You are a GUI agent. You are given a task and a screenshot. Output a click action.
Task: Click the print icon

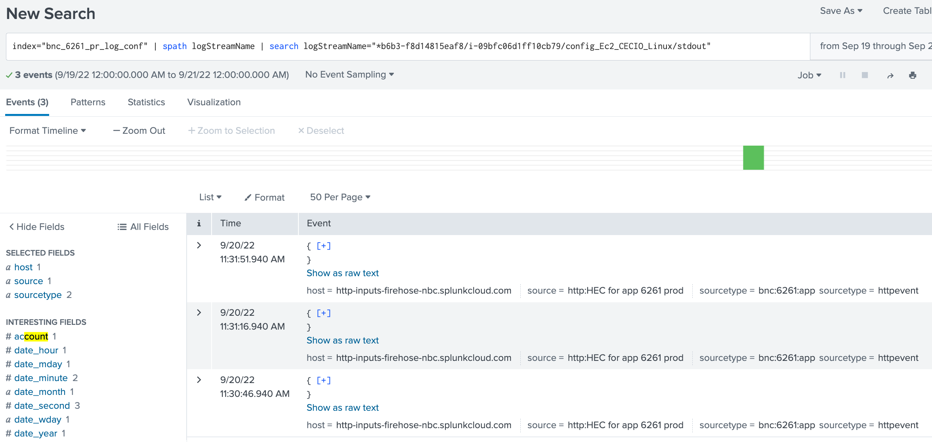[913, 75]
